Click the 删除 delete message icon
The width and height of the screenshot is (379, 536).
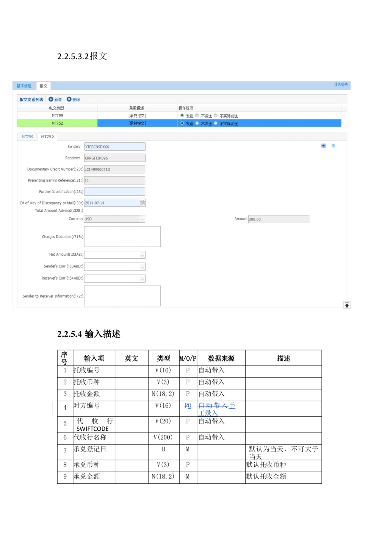click(x=69, y=99)
